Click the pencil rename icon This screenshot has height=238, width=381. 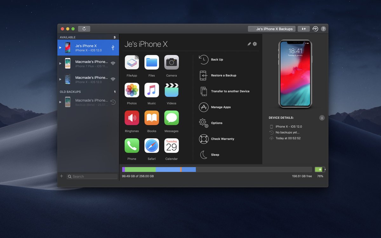pos(249,44)
